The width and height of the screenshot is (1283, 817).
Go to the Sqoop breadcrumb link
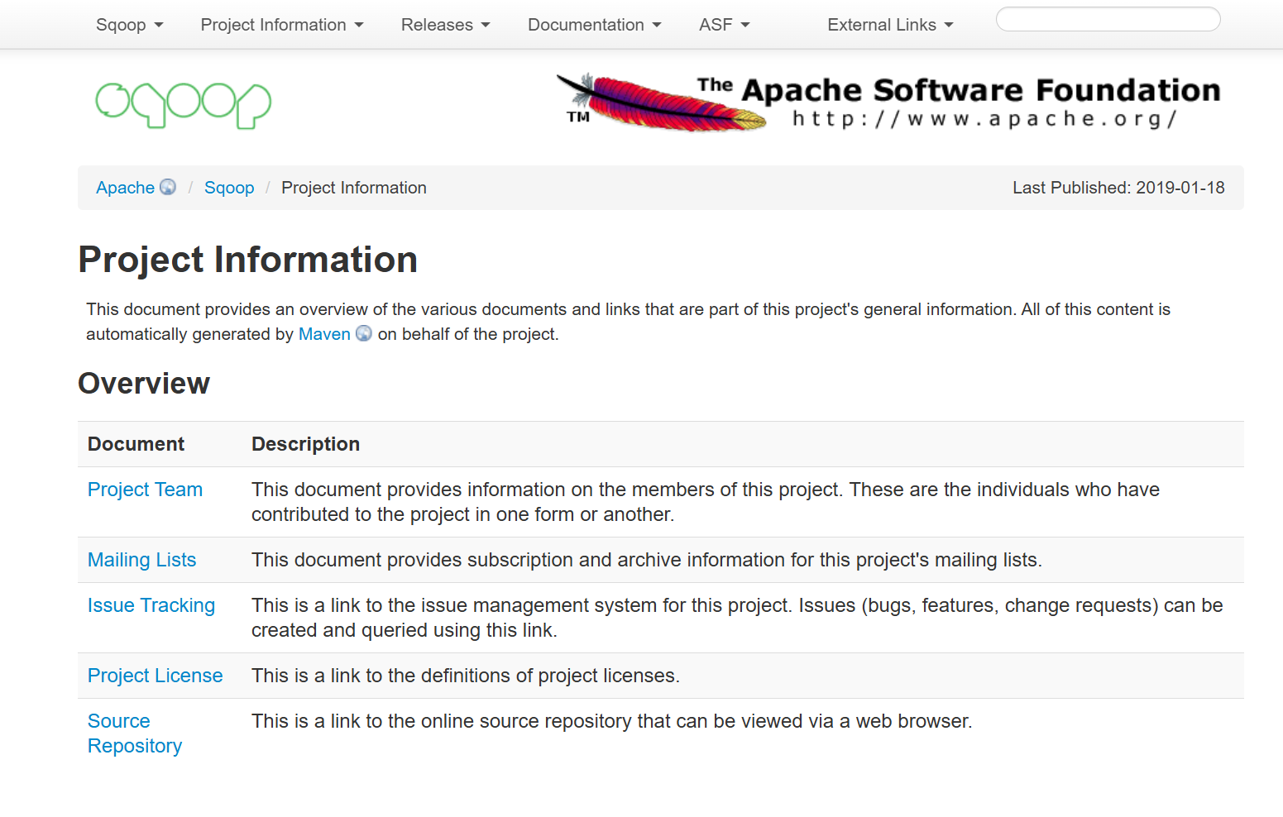coord(229,188)
